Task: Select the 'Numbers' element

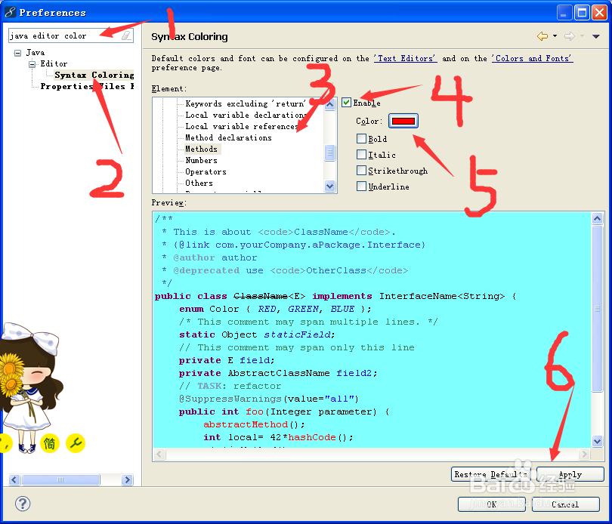Action: point(202,160)
